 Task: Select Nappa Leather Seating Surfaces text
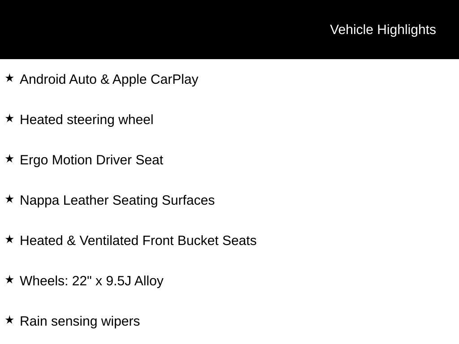(117, 200)
